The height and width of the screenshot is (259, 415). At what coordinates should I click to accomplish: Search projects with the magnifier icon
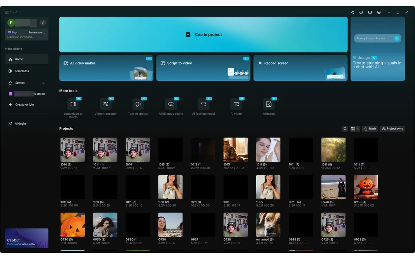tap(345, 129)
